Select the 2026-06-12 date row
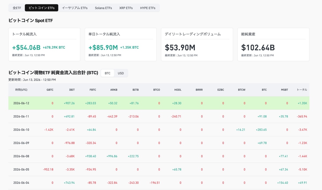Viewport: 322px width, 190px height. (159, 103)
